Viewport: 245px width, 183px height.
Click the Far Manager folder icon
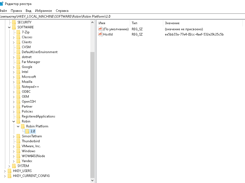pos(19,62)
